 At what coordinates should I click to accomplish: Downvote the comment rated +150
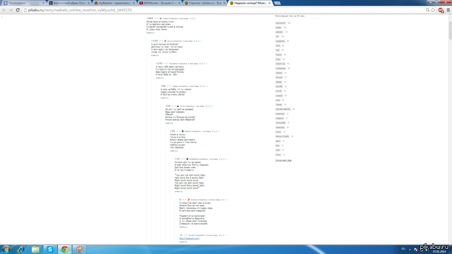pos(162,41)
